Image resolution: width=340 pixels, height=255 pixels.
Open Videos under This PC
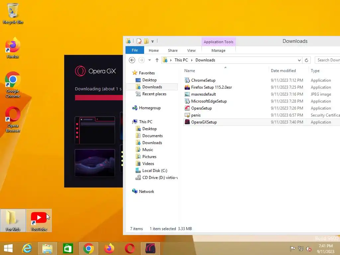pos(148,163)
